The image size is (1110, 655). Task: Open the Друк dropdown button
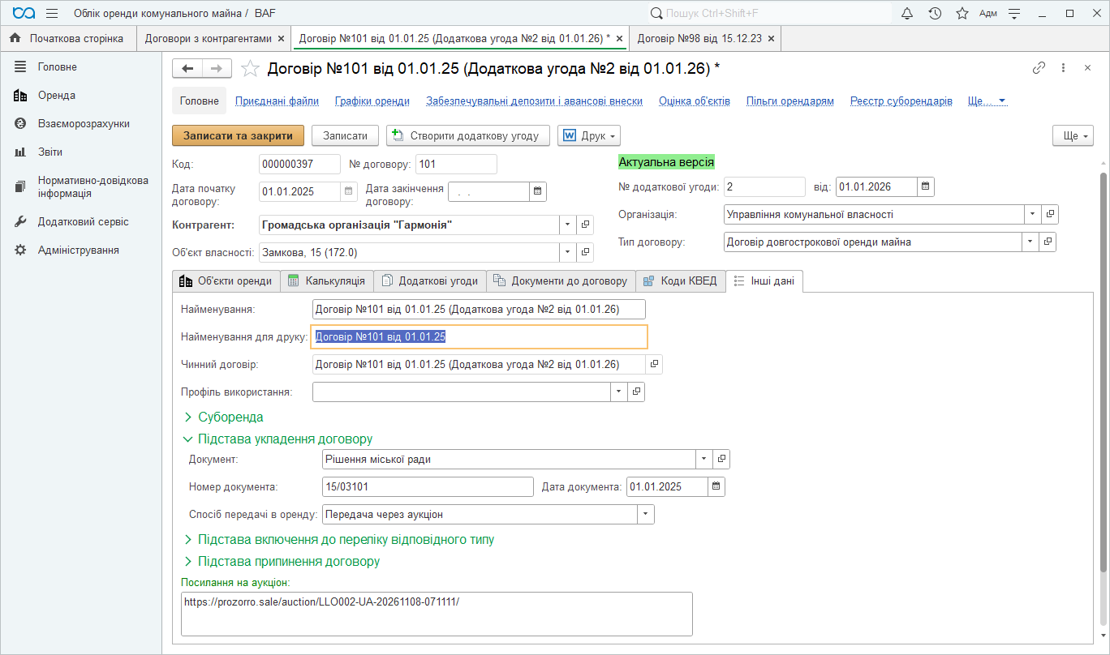(589, 135)
